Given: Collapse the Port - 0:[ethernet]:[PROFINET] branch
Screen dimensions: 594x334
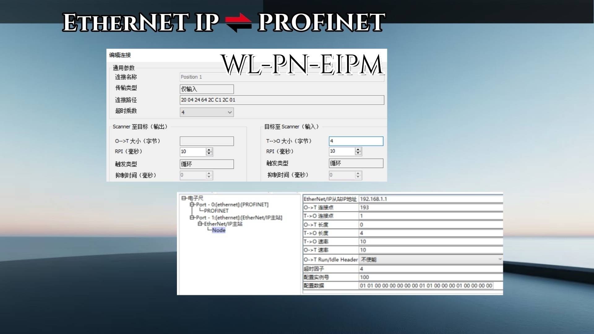Looking at the screenshot, I should tap(192, 205).
